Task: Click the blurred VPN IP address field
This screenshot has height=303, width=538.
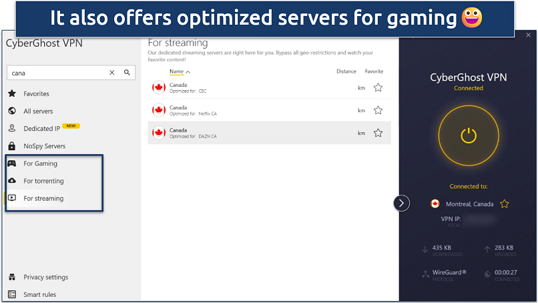Action: (480, 220)
